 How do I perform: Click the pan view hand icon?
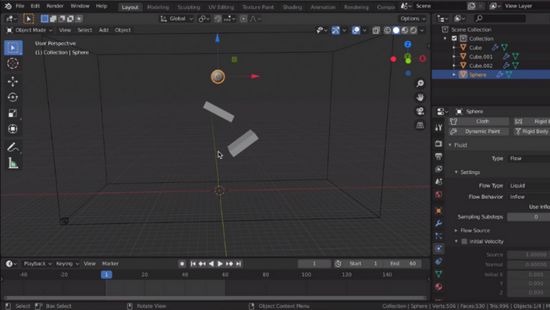(420, 98)
